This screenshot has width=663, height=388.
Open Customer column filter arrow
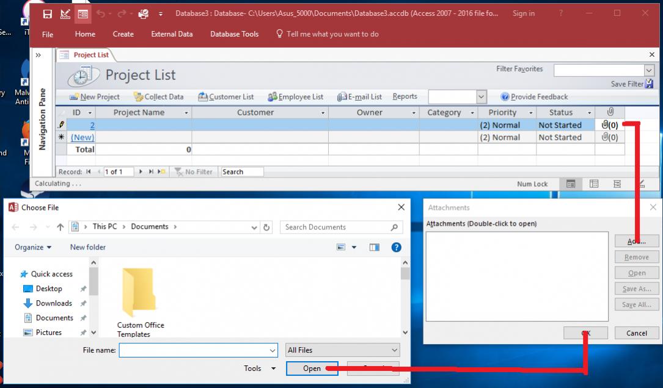(323, 113)
